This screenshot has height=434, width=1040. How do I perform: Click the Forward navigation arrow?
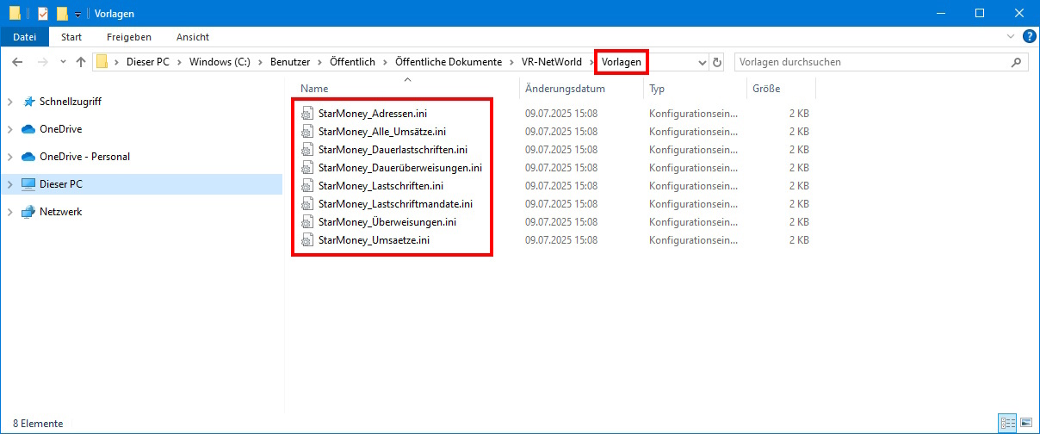(42, 62)
